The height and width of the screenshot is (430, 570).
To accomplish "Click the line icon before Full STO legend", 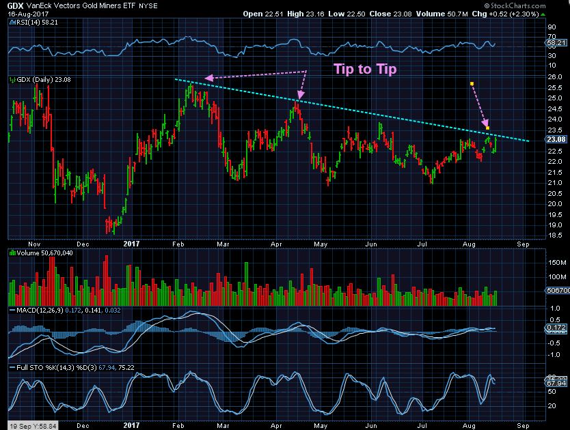I will [x=12, y=367].
